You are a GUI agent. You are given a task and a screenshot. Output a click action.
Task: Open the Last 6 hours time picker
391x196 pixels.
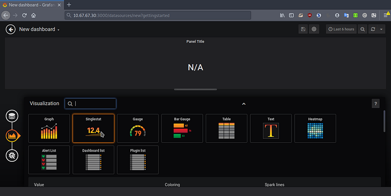tap(341, 29)
